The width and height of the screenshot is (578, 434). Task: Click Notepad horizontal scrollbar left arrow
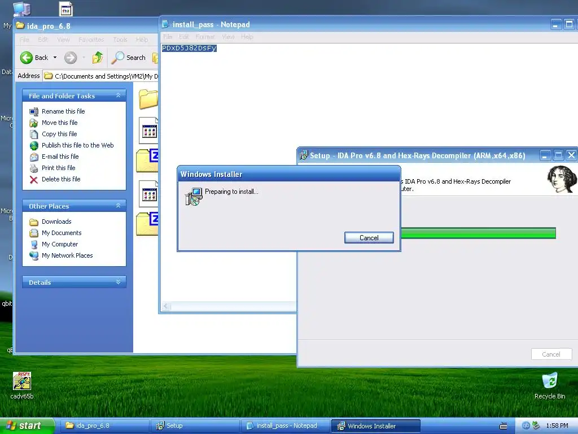click(x=167, y=306)
